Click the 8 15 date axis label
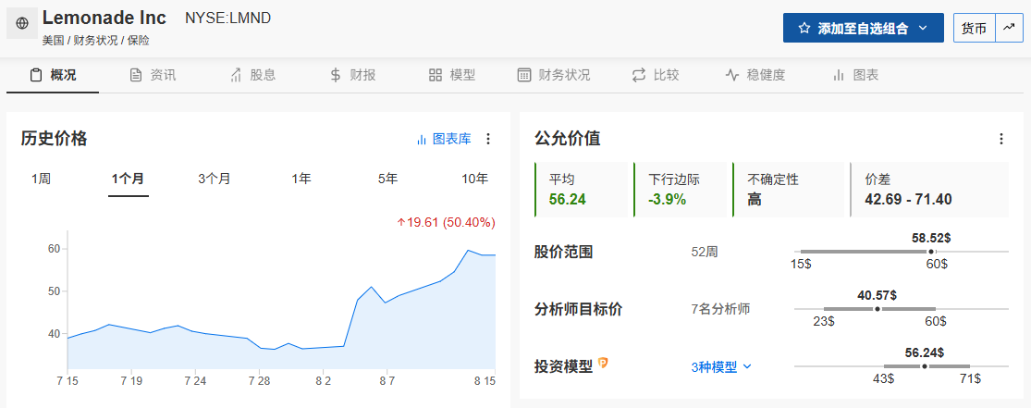 click(485, 381)
